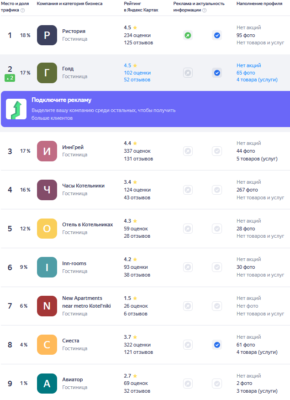Screen dimensions: 290x400
Task: Click advertising icon in Inn-rooms row
Action: tap(188, 267)
